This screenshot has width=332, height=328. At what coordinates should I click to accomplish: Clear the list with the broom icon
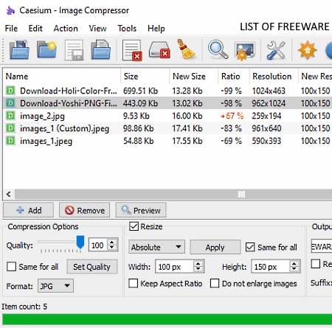[x=186, y=49]
